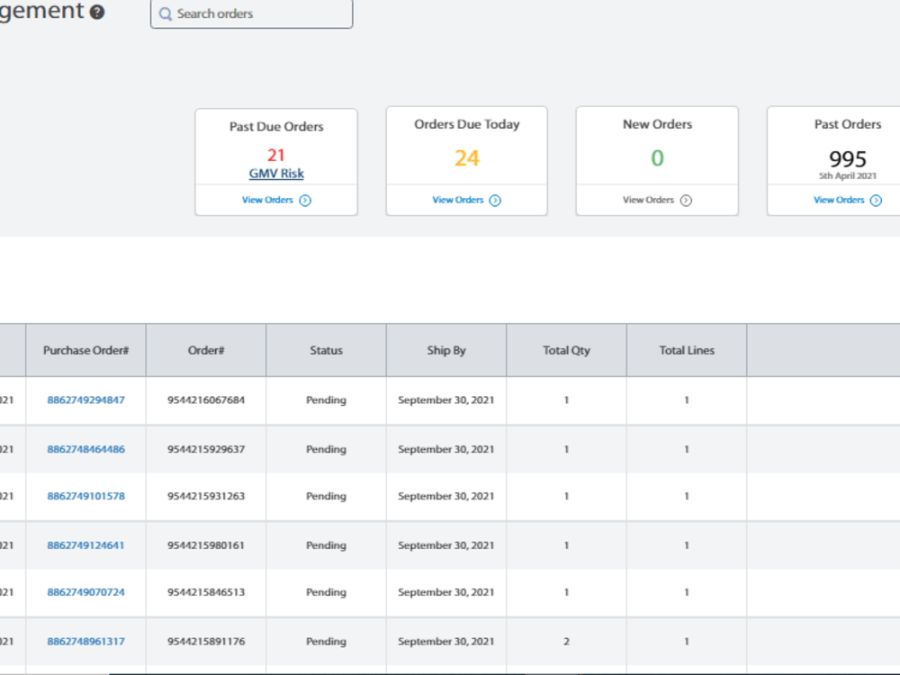View orders under New Orders
Image resolution: width=900 pixels, height=675 pixels.
pos(649,200)
